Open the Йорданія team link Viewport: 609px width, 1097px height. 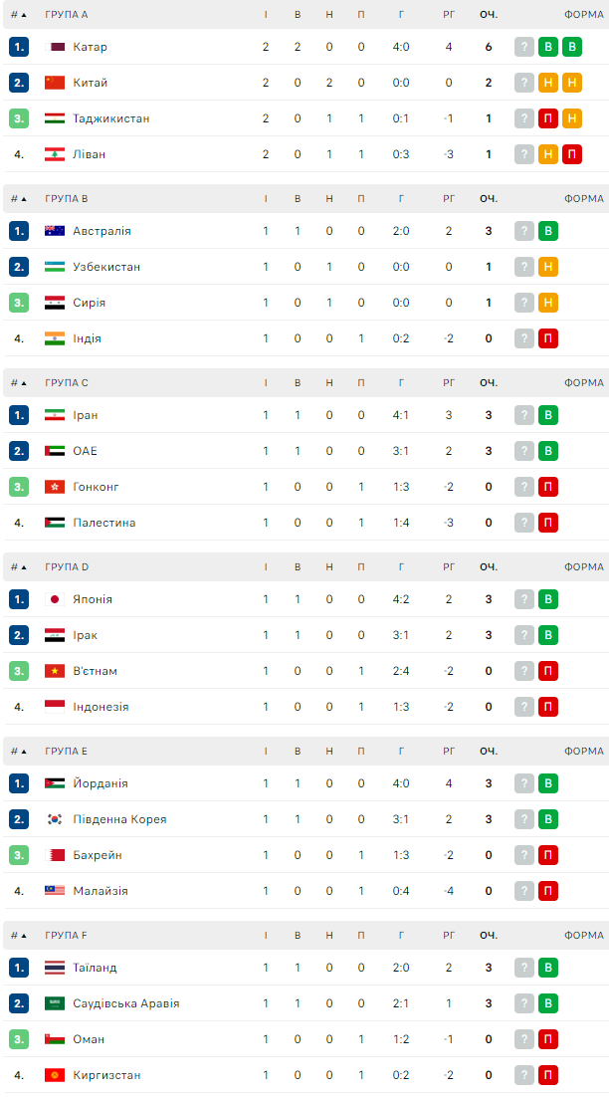pos(101,783)
